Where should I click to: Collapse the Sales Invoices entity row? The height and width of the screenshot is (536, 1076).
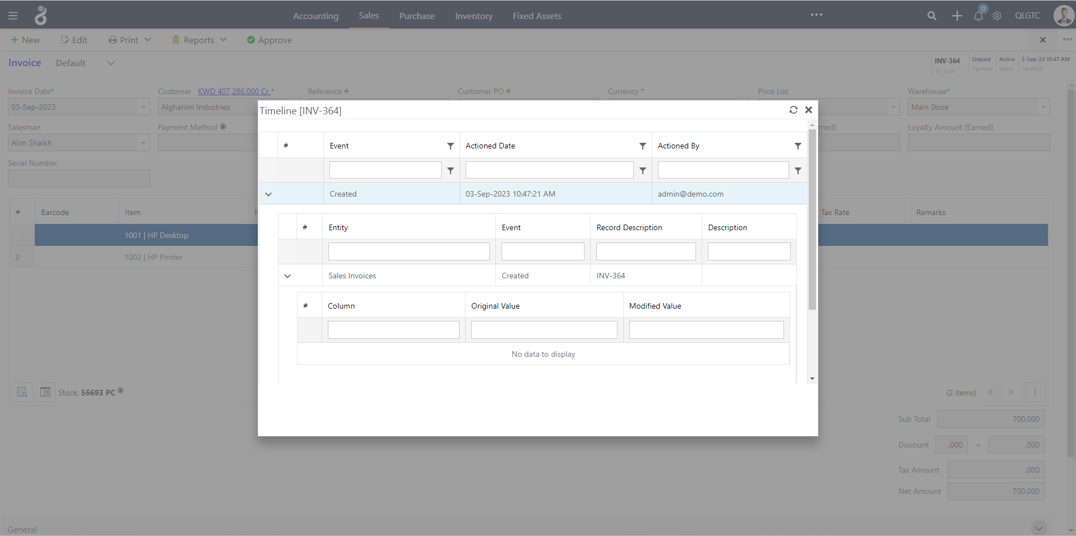pyautogui.click(x=287, y=276)
